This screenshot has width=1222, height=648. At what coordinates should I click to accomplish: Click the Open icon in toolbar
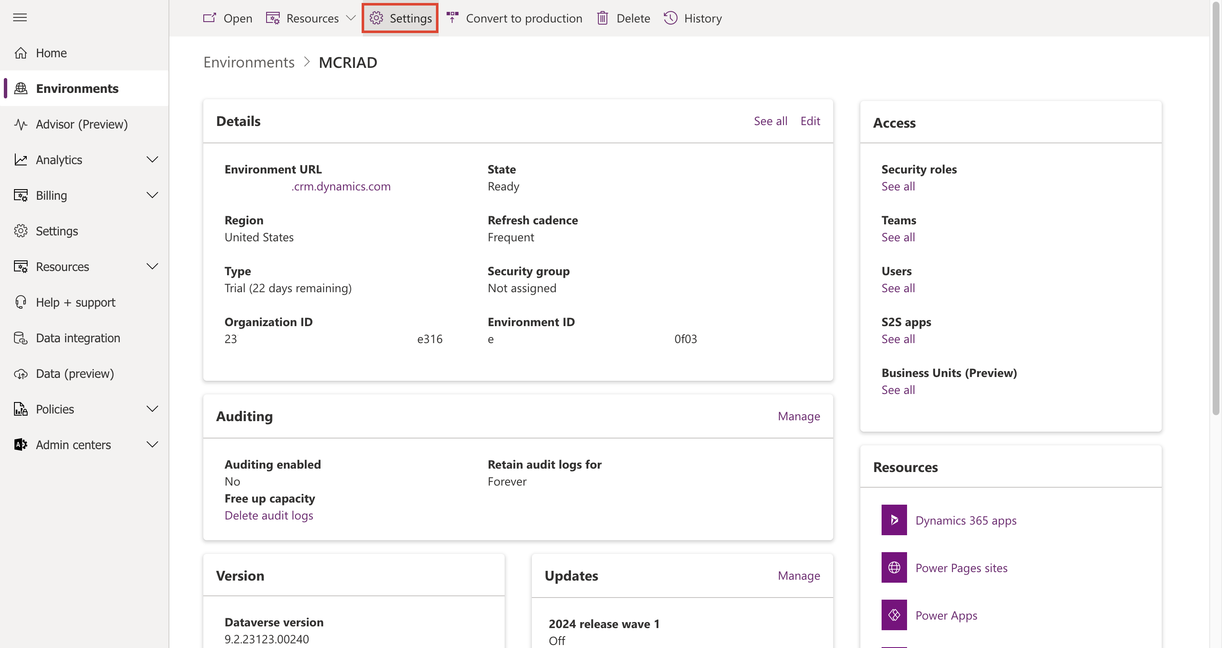(210, 18)
